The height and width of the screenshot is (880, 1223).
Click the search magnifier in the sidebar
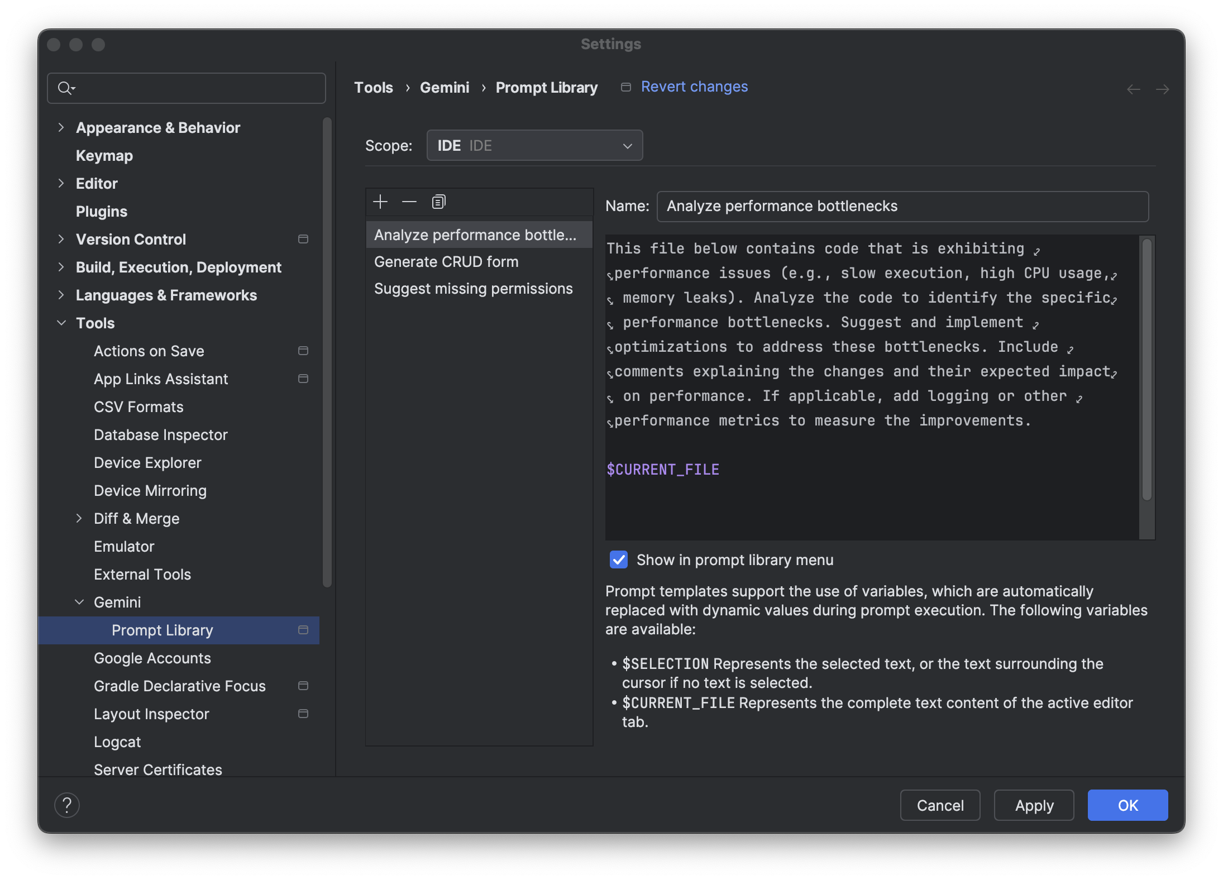pos(65,88)
